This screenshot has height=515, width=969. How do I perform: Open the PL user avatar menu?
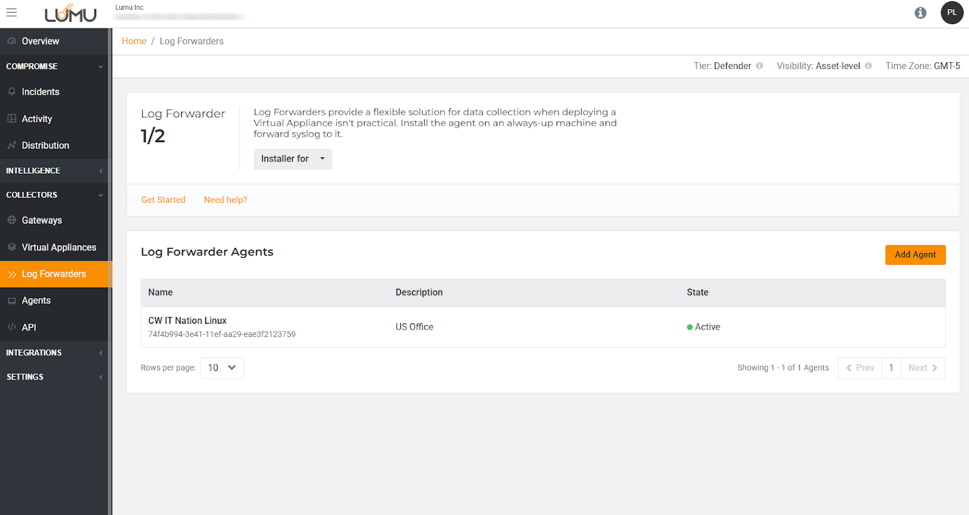951,13
